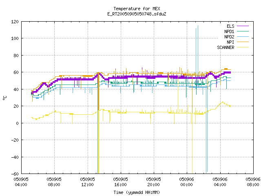This screenshot has height=196, width=261.
Task: Click the y-axis tick label 20
Action: pos(16,106)
